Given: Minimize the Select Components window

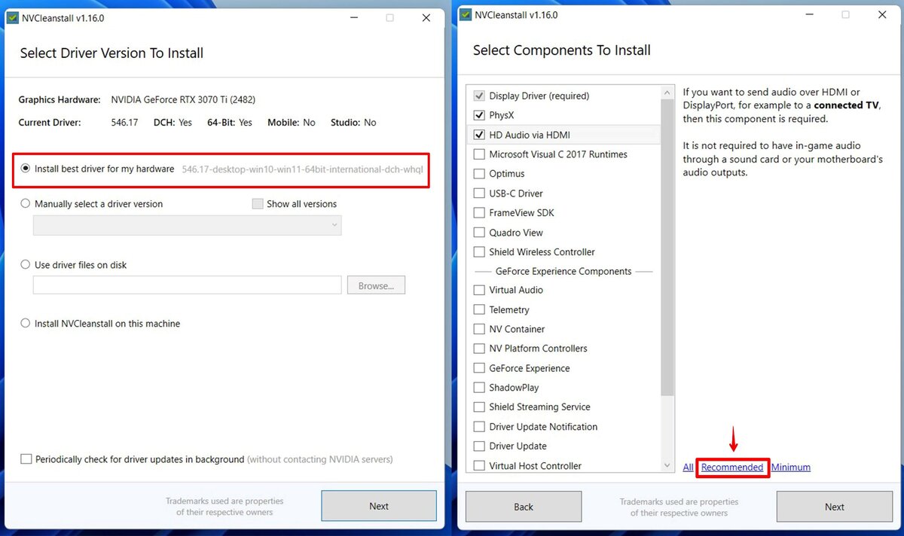Looking at the screenshot, I should (808, 15).
